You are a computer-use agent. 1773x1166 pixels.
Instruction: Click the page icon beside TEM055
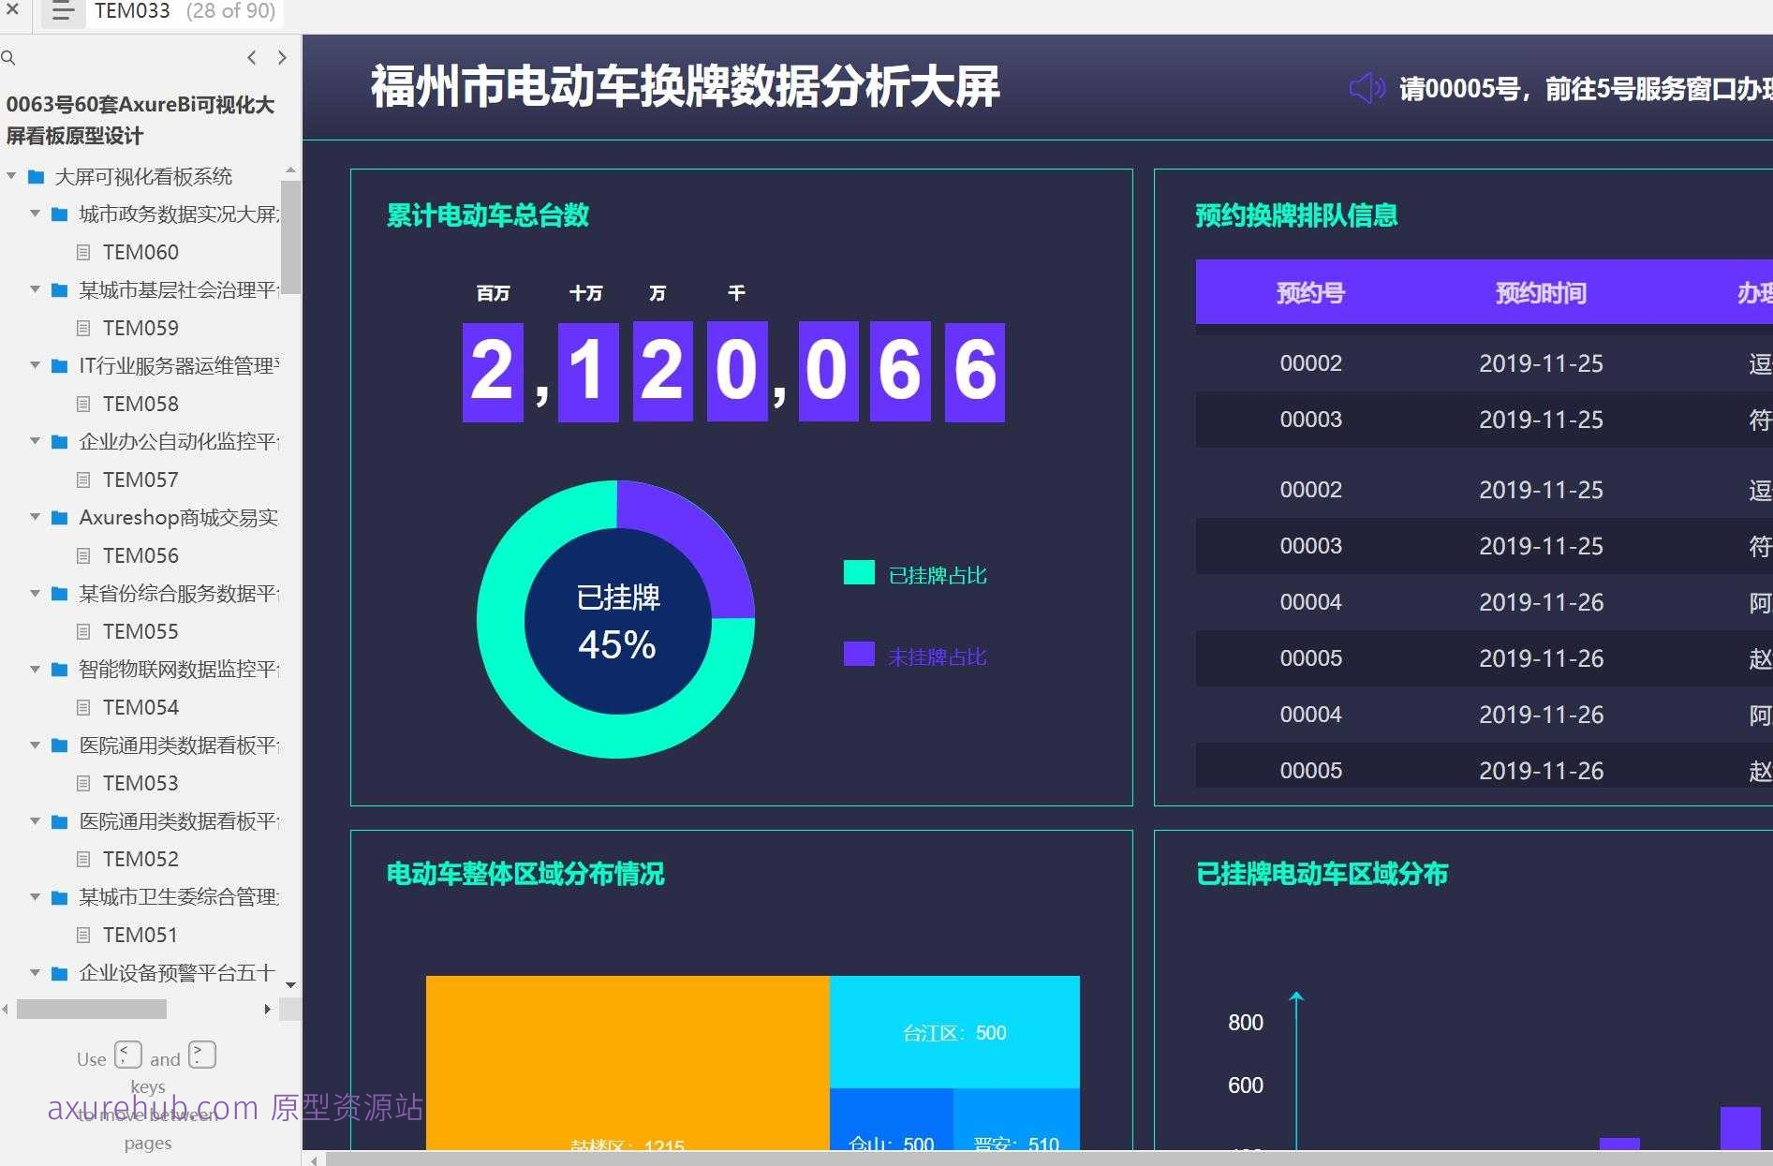(83, 632)
